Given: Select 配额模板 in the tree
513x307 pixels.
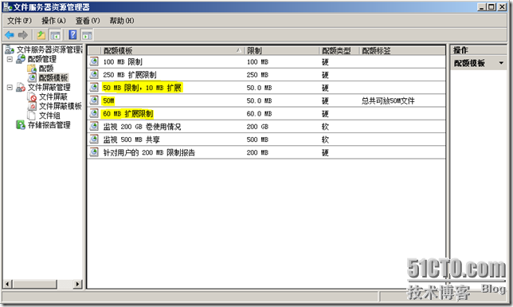Looking at the screenshot, I should tap(53, 78).
